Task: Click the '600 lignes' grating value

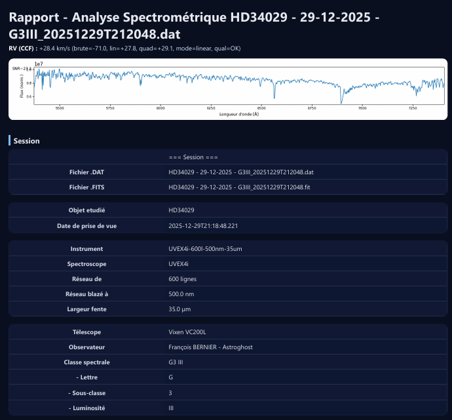Action: tap(183, 279)
